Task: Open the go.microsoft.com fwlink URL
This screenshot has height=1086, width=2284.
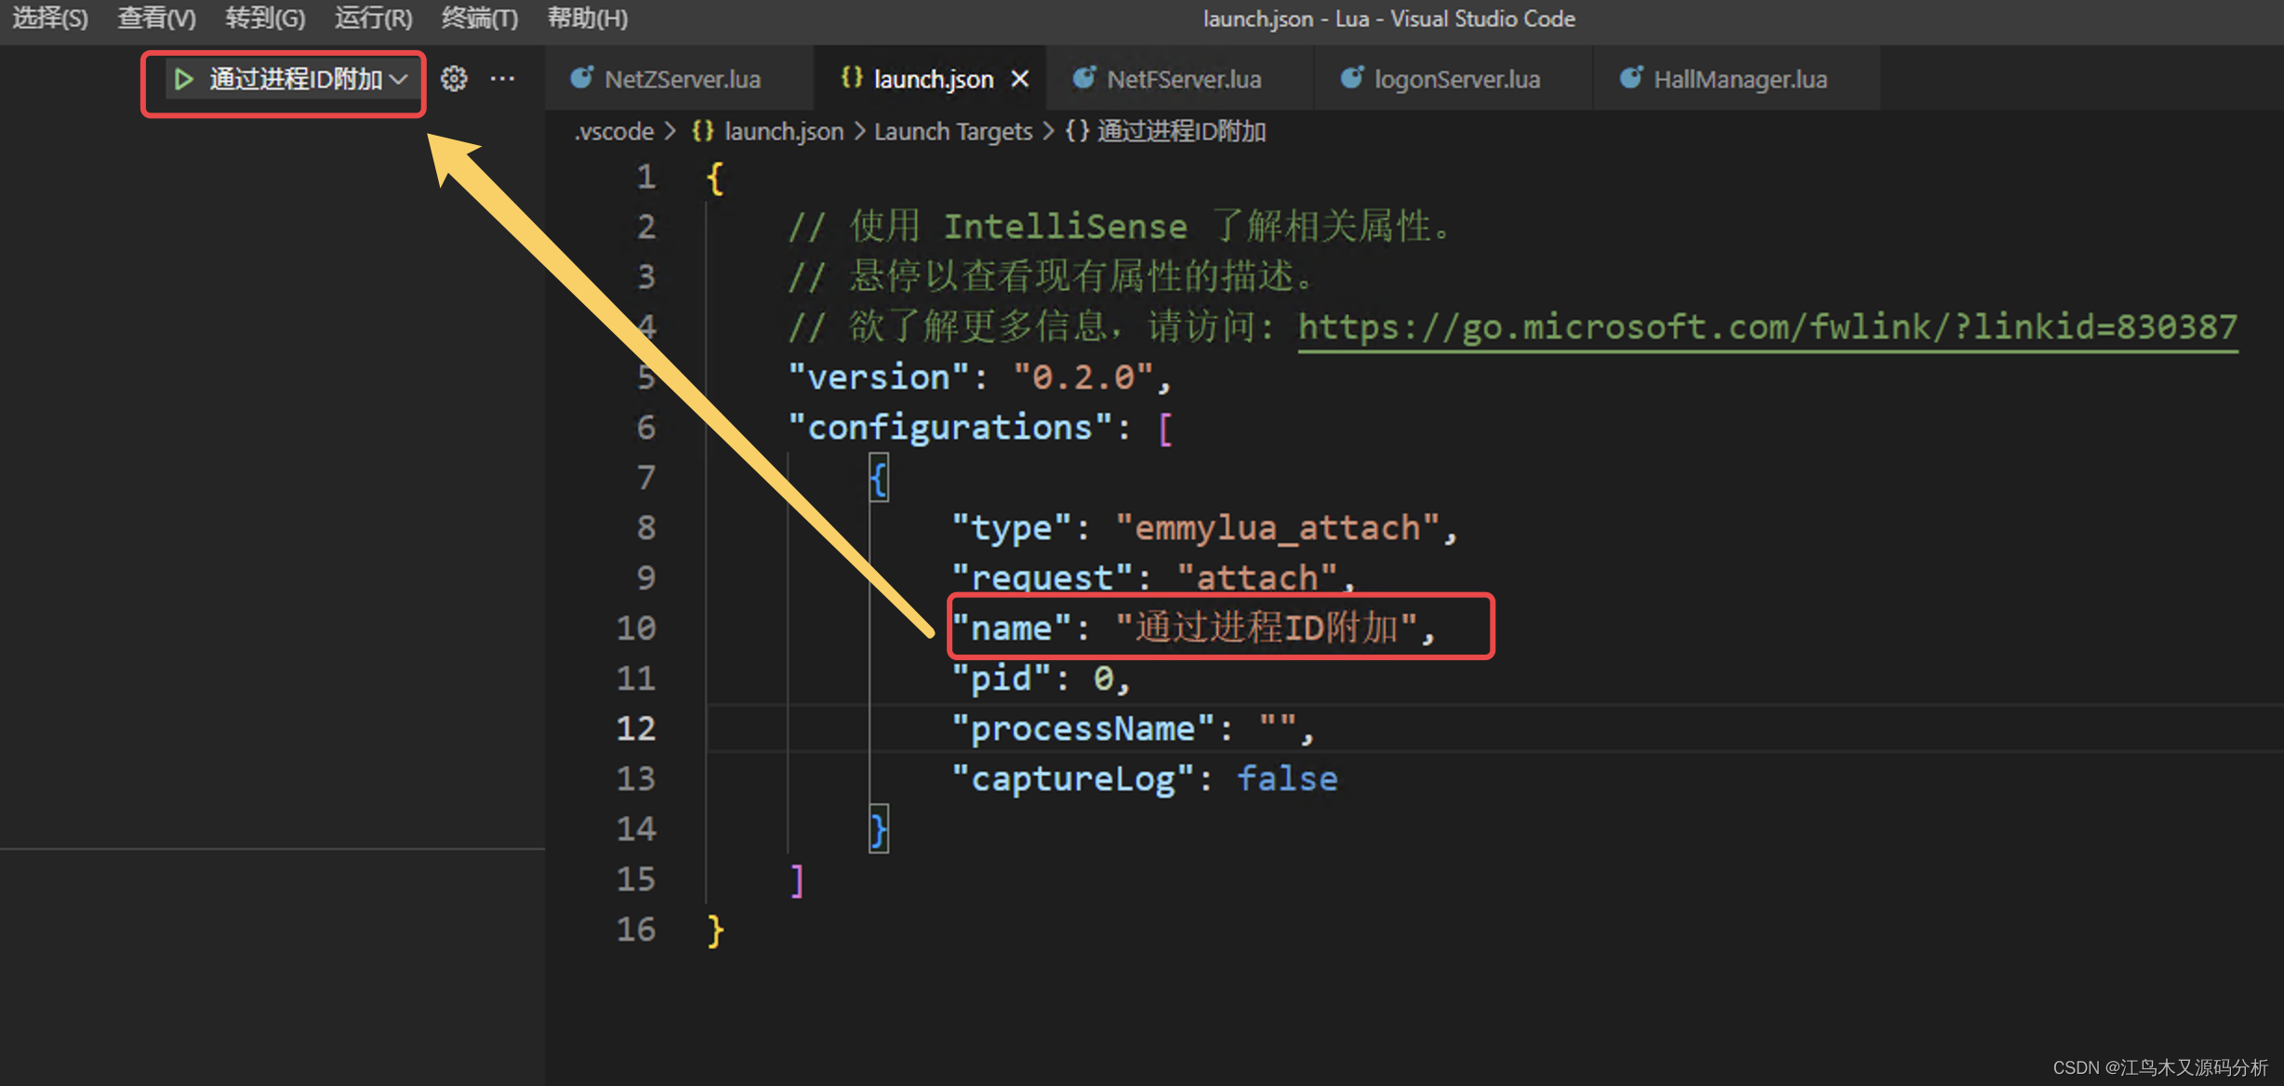Action: 1767,326
